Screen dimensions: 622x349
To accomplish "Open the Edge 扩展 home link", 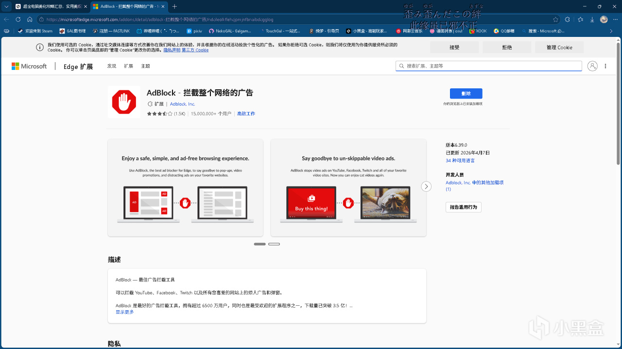I will (78, 66).
